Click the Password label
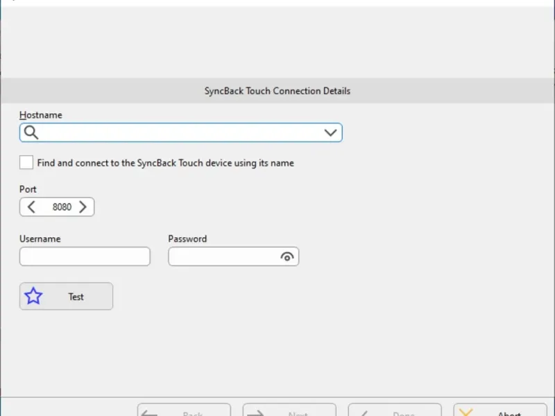555x416 pixels. [187, 239]
